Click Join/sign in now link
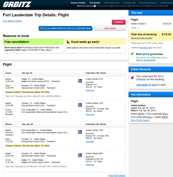 pyautogui.click(x=146, y=85)
